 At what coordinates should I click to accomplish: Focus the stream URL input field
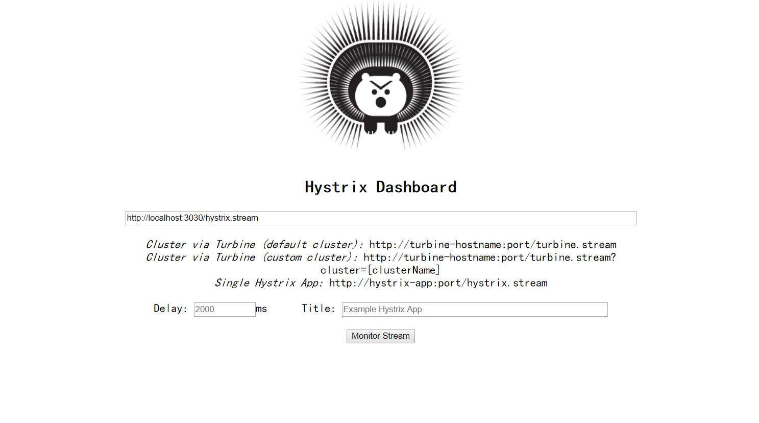[x=381, y=218]
